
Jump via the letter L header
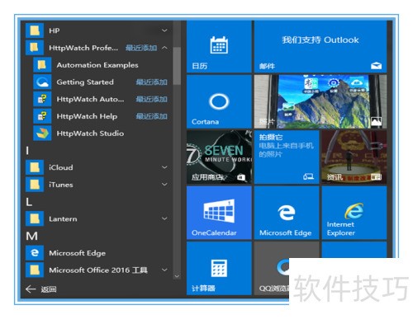pos(29,202)
